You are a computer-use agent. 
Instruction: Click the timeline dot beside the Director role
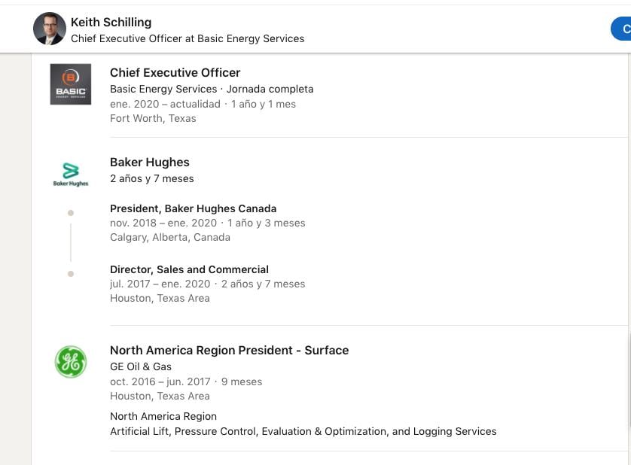tap(71, 274)
